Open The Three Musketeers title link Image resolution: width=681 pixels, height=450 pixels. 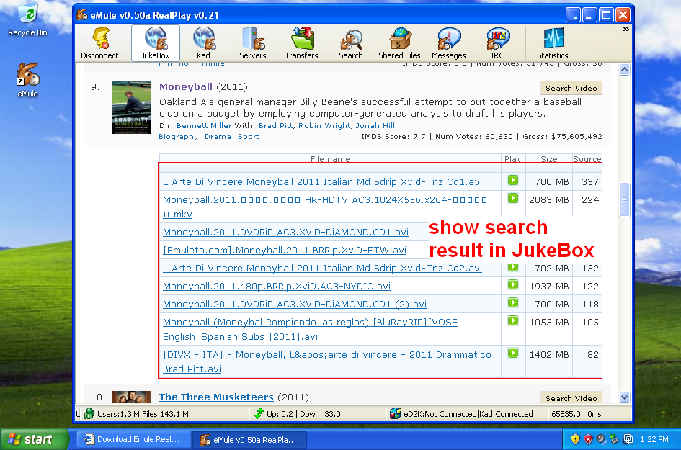tap(216, 397)
